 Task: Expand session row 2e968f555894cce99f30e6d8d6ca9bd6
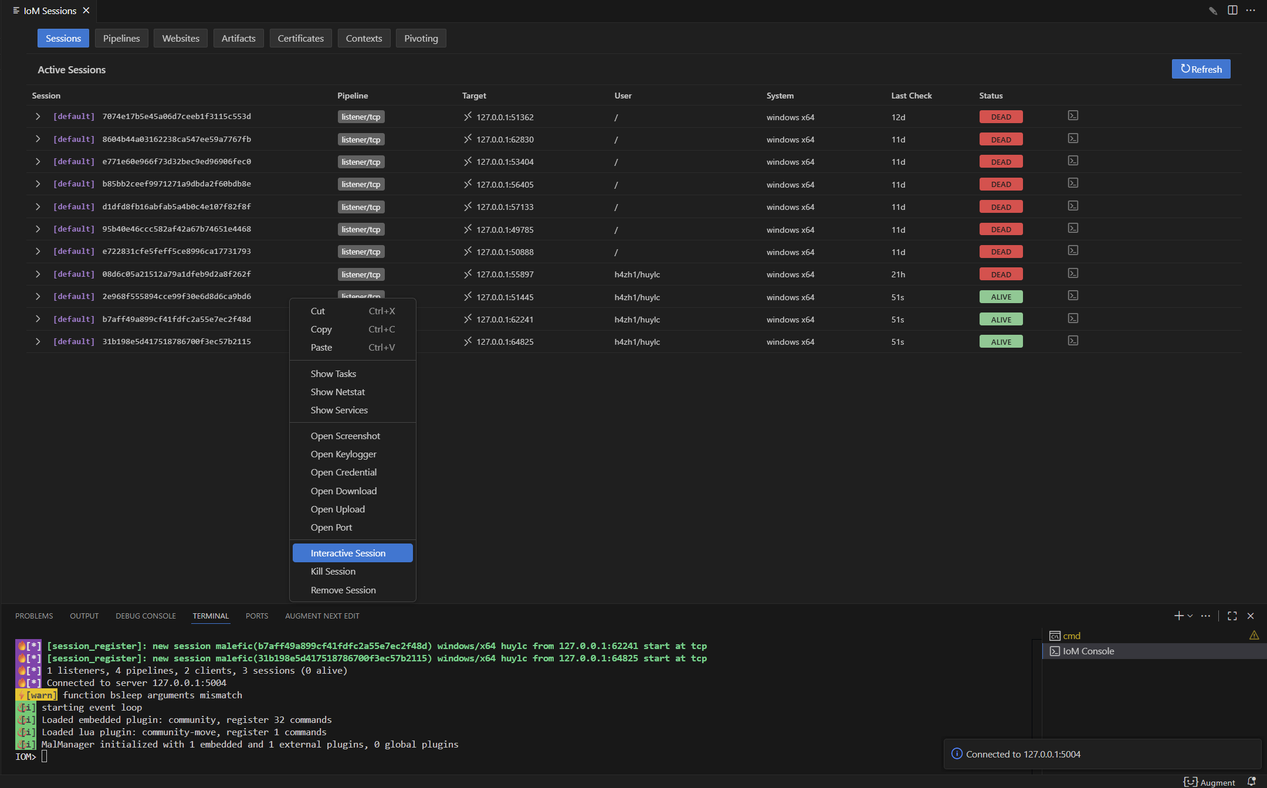coord(38,296)
